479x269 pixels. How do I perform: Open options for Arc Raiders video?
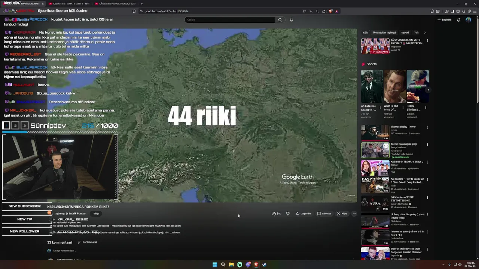[x=427, y=179]
